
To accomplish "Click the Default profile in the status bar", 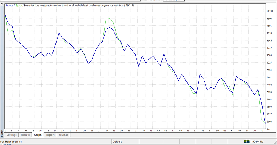I will point(117,142).
